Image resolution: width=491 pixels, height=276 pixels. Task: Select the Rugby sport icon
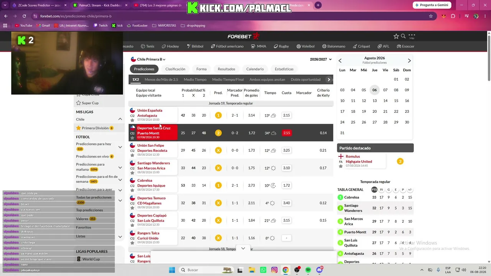276,46
